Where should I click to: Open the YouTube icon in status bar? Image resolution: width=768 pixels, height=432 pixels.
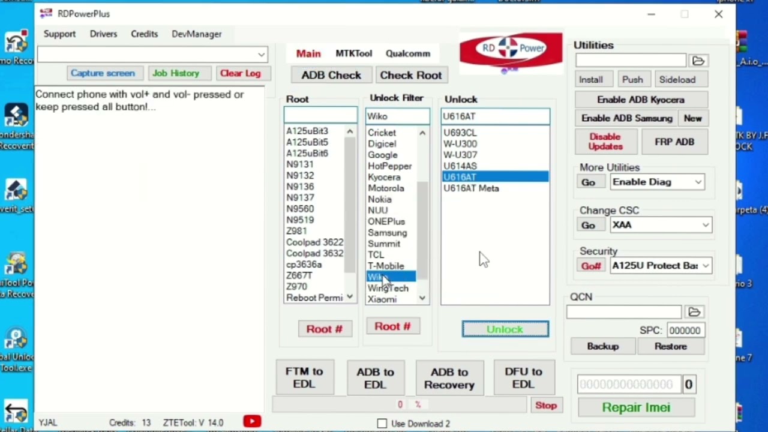tap(252, 422)
